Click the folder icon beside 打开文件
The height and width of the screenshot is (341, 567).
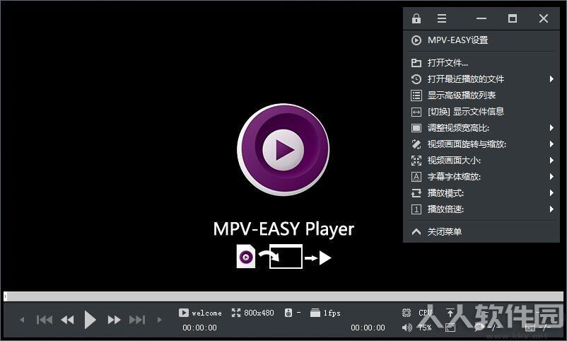click(416, 63)
